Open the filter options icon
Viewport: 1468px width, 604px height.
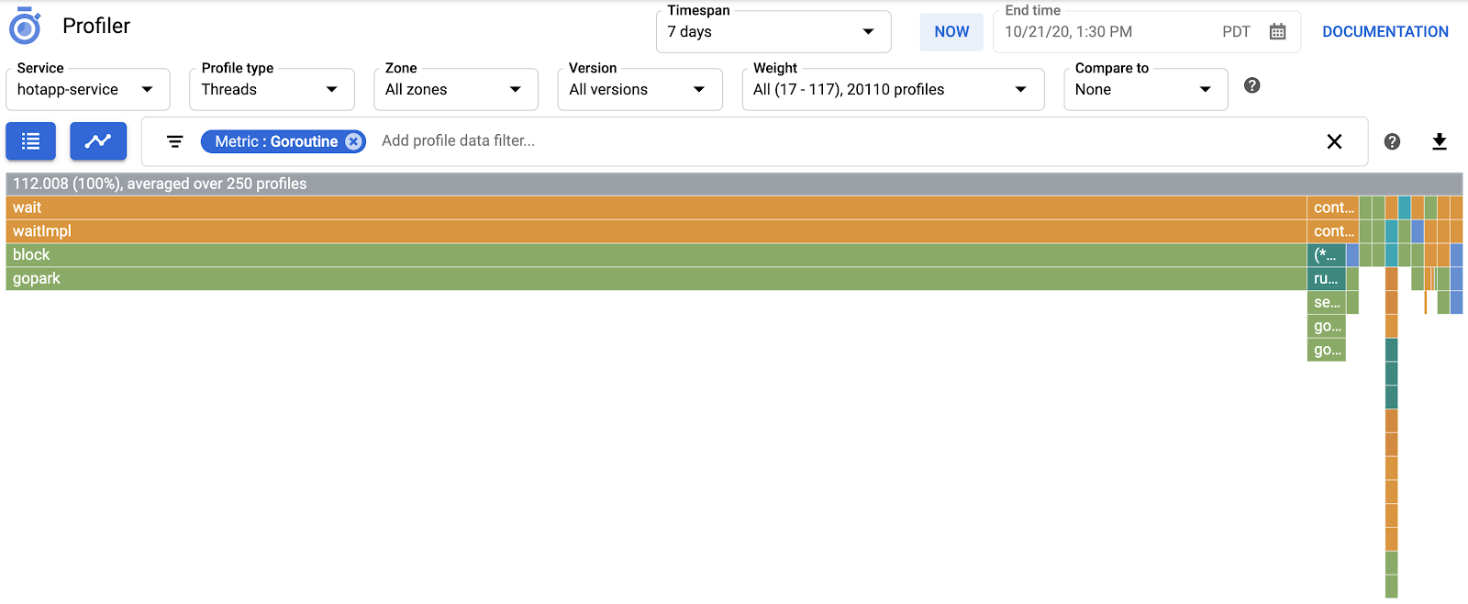(x=174, y=141)
